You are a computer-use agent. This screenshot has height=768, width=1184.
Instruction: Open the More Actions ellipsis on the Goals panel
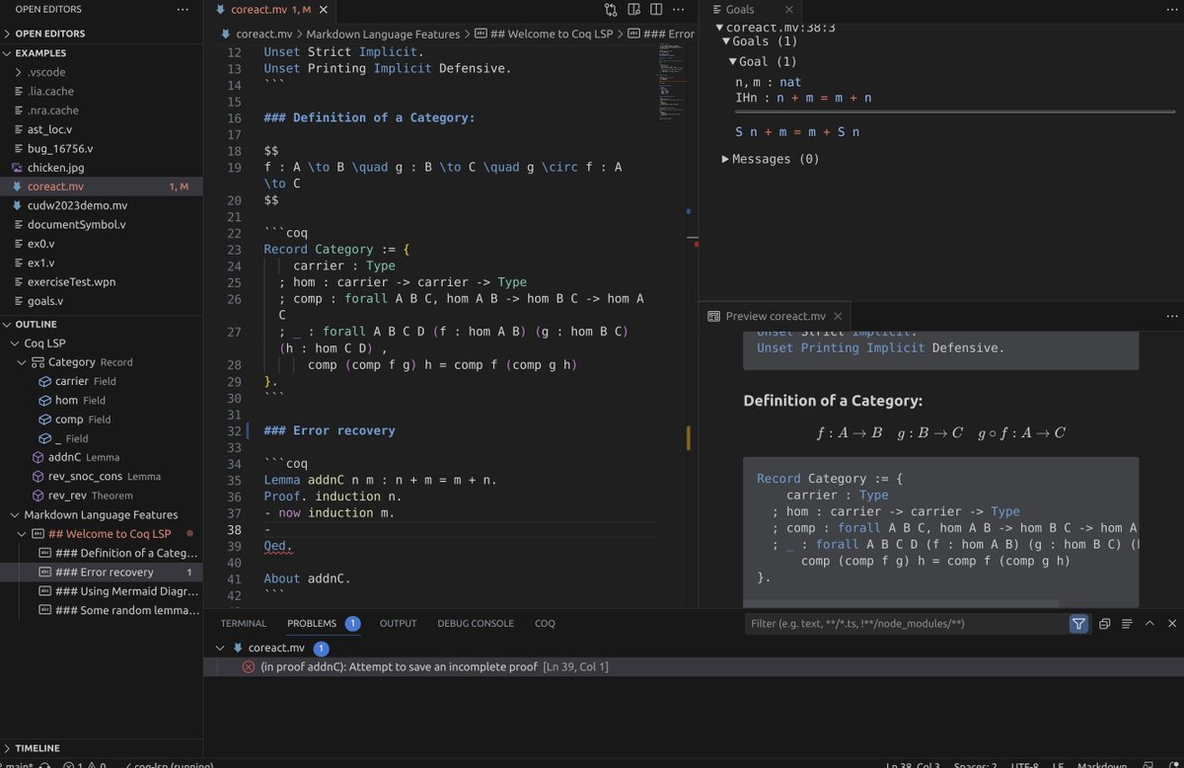(x=1173, y=10)
